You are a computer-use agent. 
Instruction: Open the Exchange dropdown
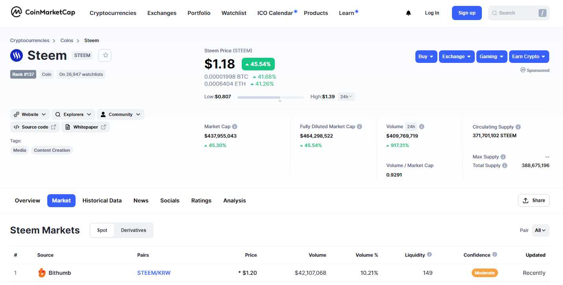click(457, 57)
